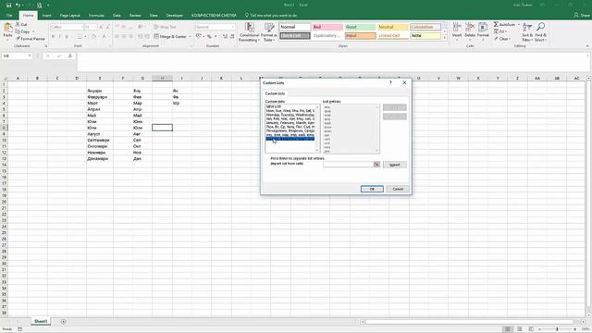
Task: Apply the Input cell style
Action: tap(360, 36)
